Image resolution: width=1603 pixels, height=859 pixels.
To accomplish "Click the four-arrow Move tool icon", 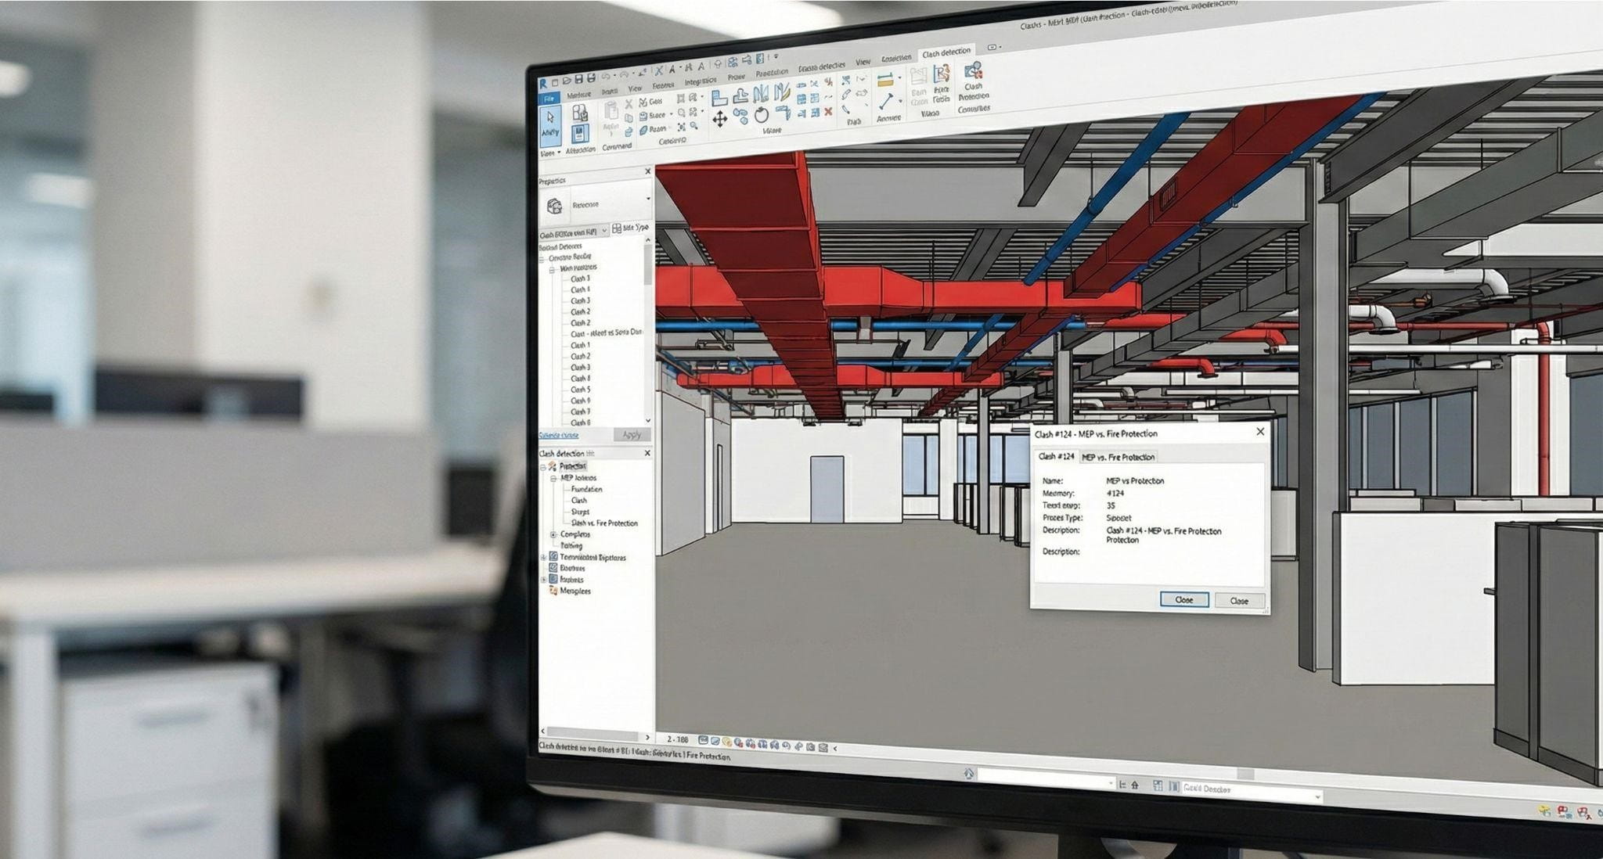I will (x=719, y=119).
